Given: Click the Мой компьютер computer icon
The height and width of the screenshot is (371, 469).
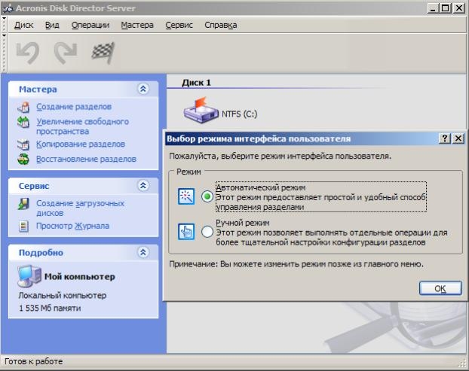Looking at the screenshot, I should click(29, 275).
